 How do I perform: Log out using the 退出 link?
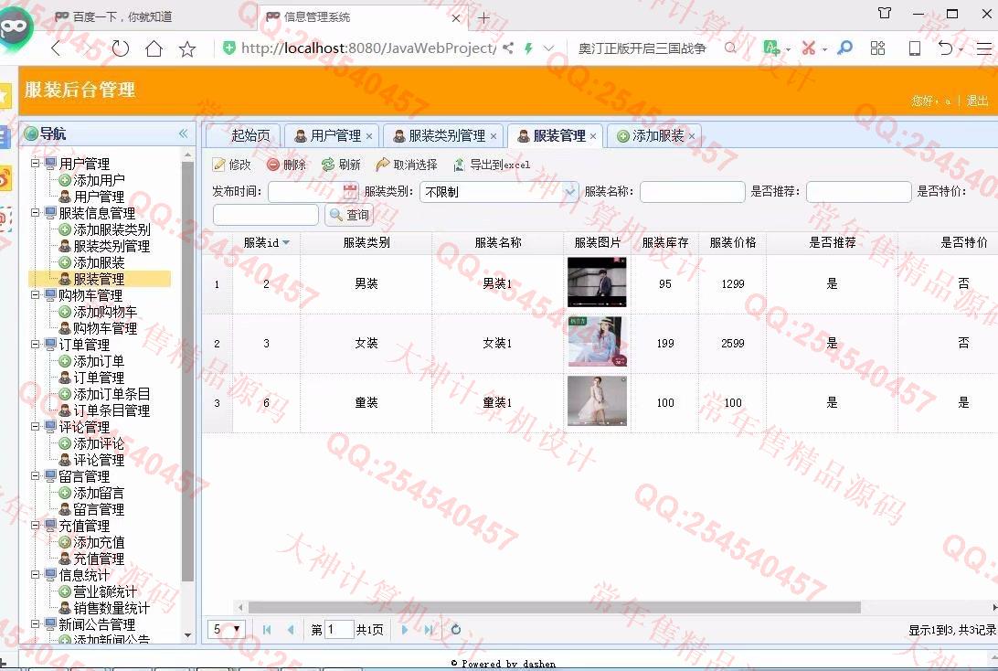[978, 101]
